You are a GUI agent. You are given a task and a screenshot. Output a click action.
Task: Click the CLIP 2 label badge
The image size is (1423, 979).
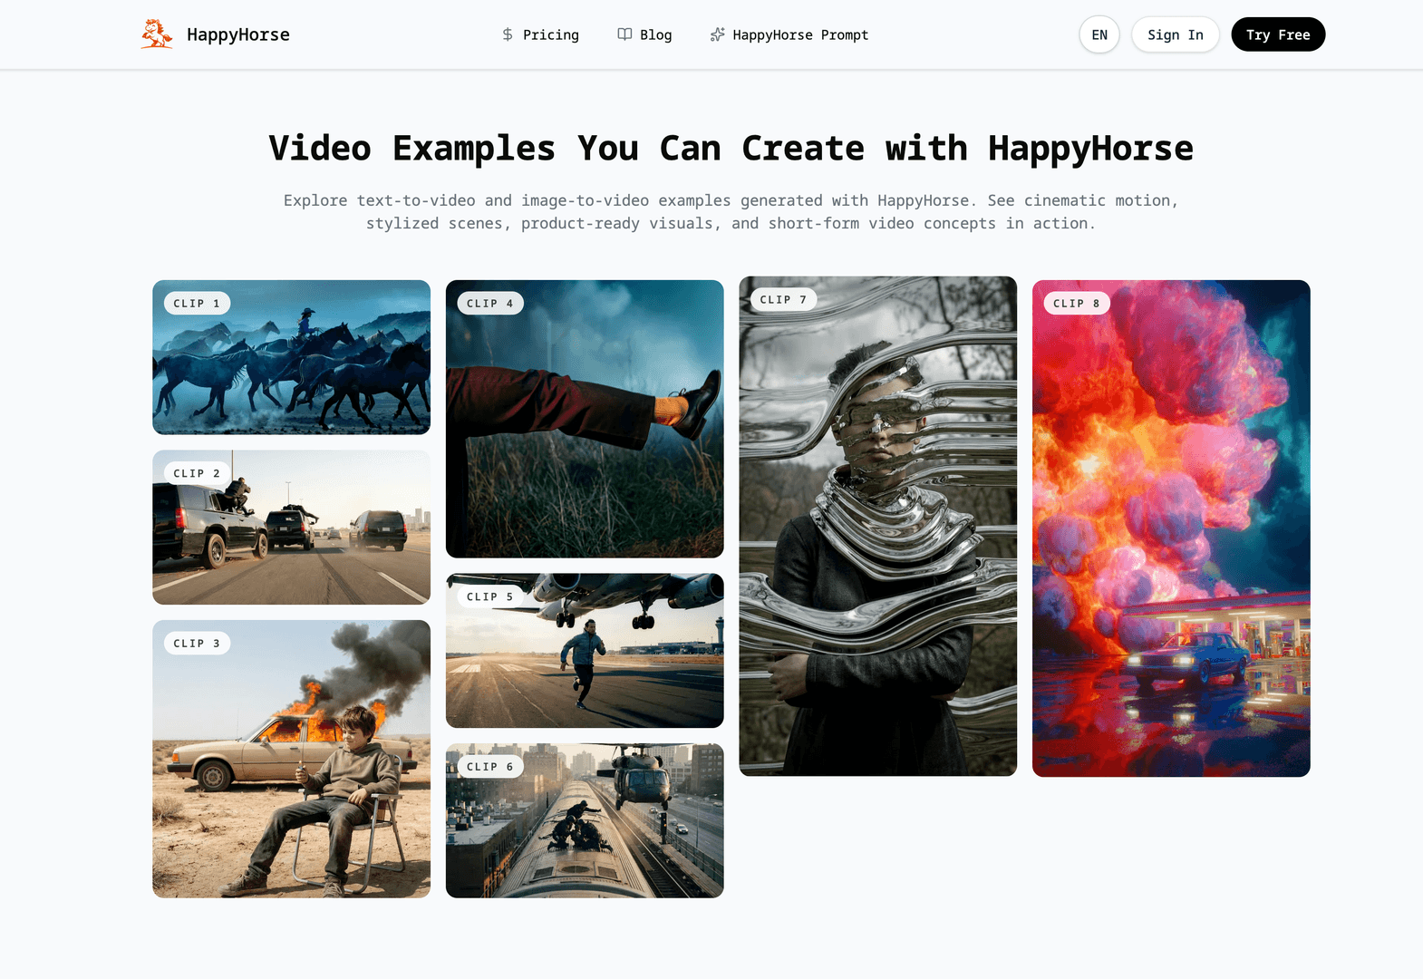[197, 473]
